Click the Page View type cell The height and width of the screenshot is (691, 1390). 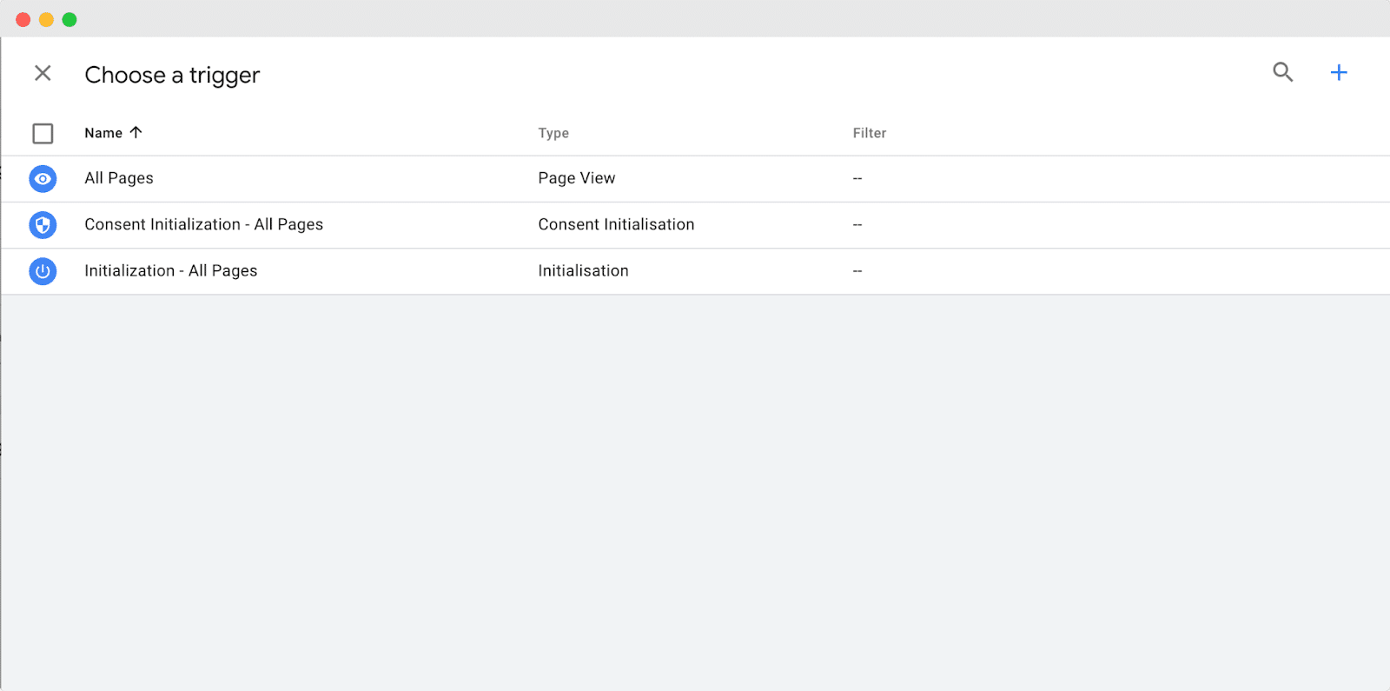[x=577, y=178]
